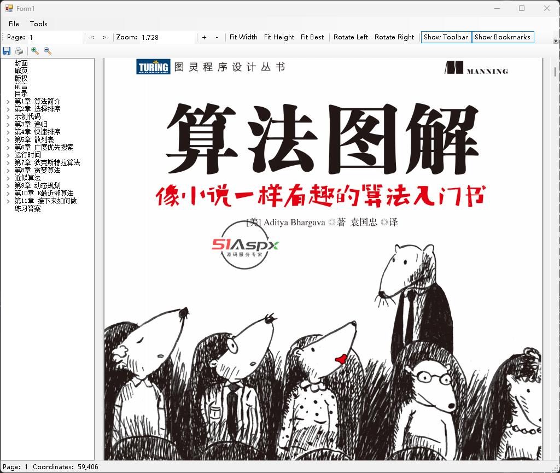Click the + zoom increase button

(205, 37)
